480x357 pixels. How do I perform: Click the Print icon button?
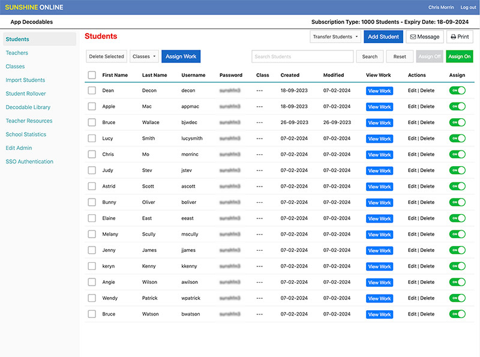coord(460,37)
